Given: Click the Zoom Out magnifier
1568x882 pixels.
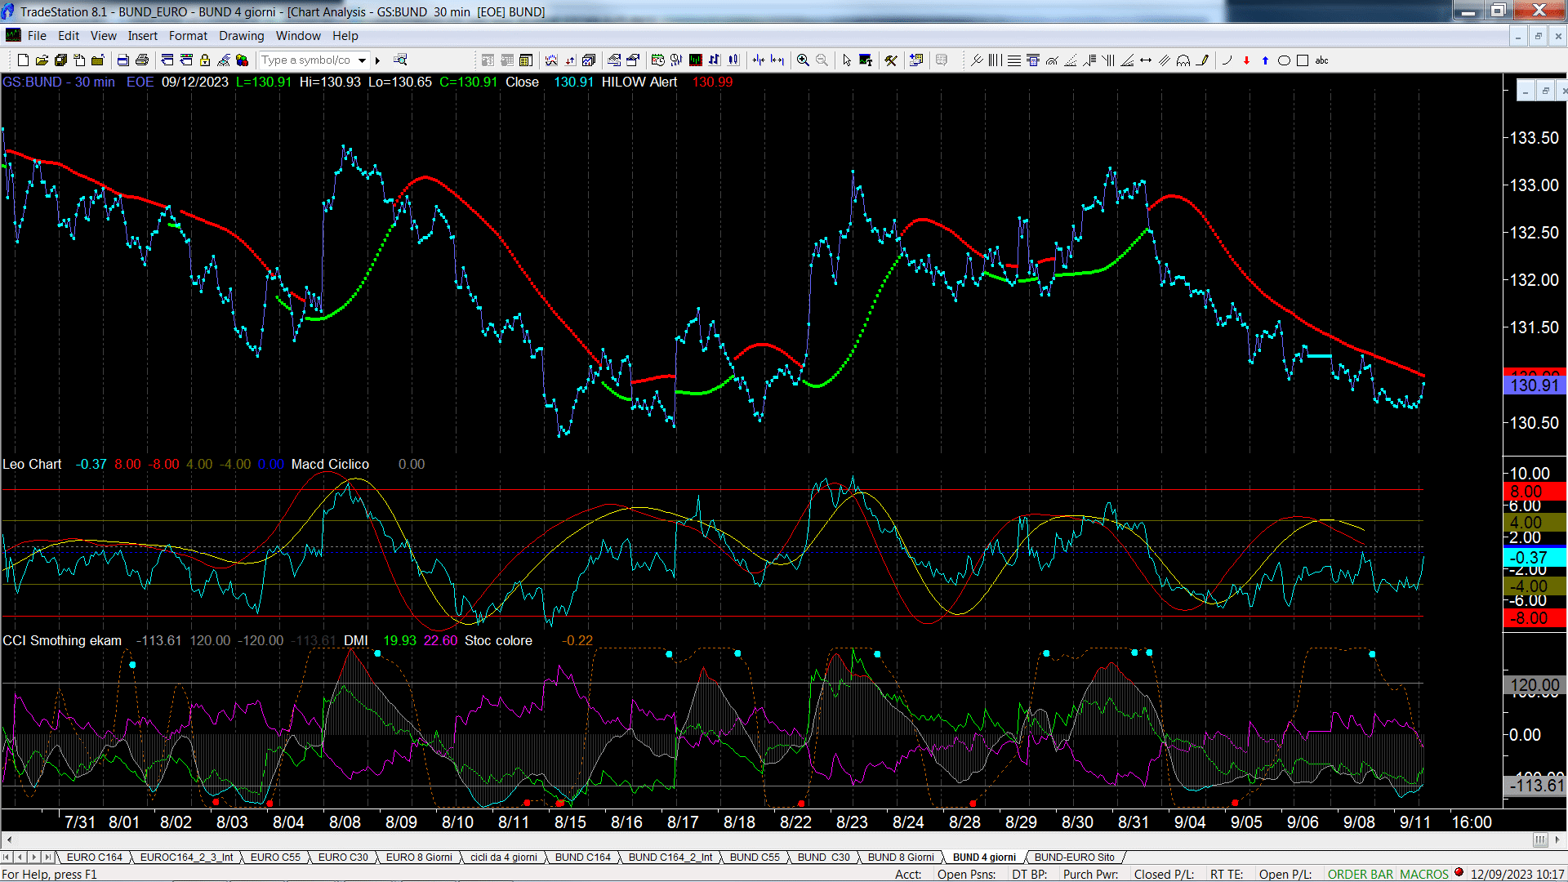Looking at the screenshot, I should point(822,60).
